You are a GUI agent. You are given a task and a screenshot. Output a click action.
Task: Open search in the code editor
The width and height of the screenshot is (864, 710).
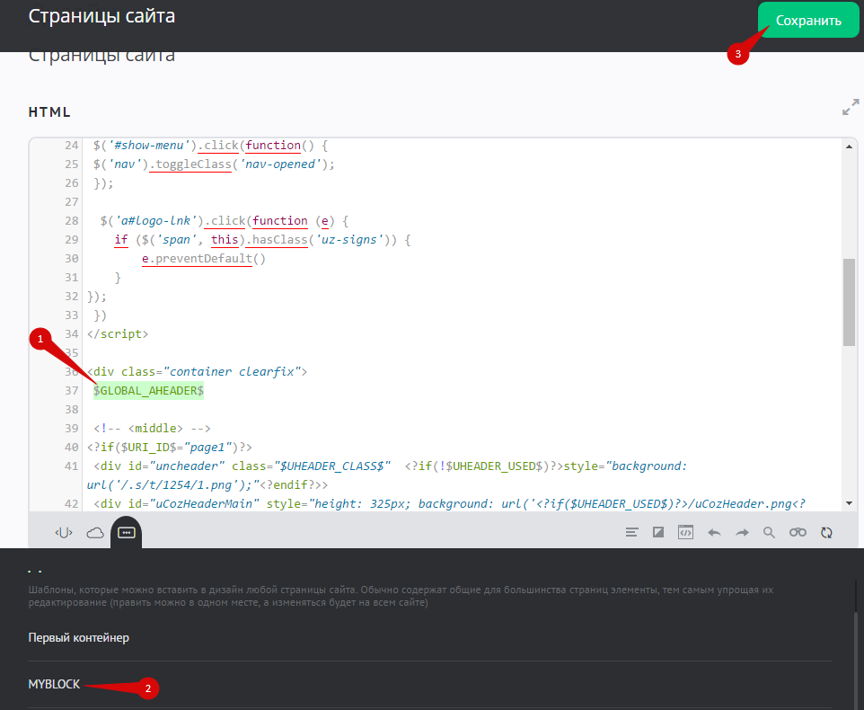(x=769, y=533)
